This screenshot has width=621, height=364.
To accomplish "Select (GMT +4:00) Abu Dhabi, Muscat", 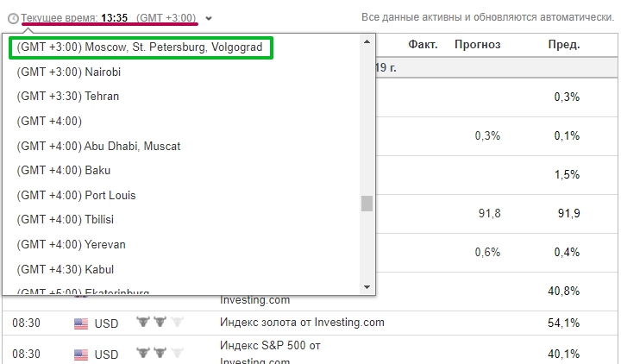I will (98, 146).
